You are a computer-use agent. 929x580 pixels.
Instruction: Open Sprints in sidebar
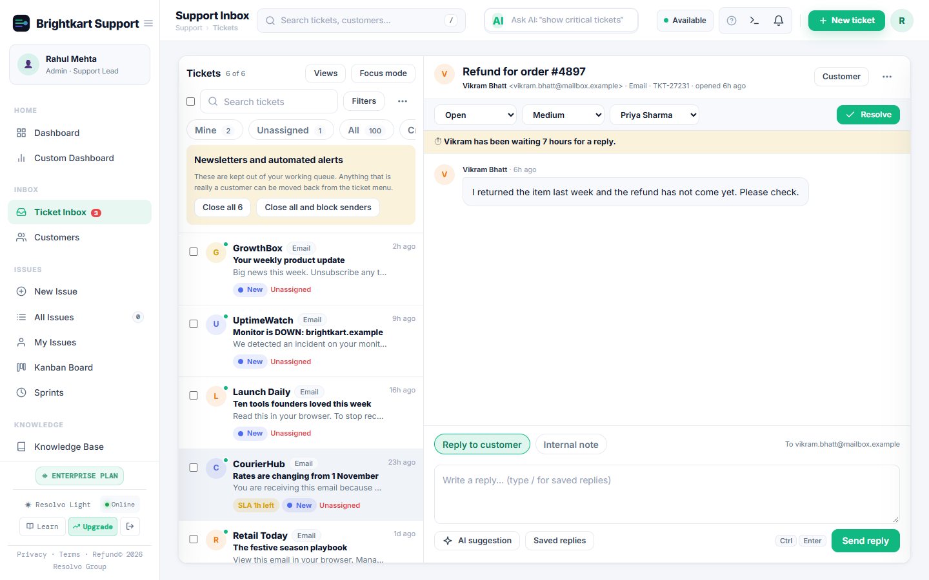point(79,392)
